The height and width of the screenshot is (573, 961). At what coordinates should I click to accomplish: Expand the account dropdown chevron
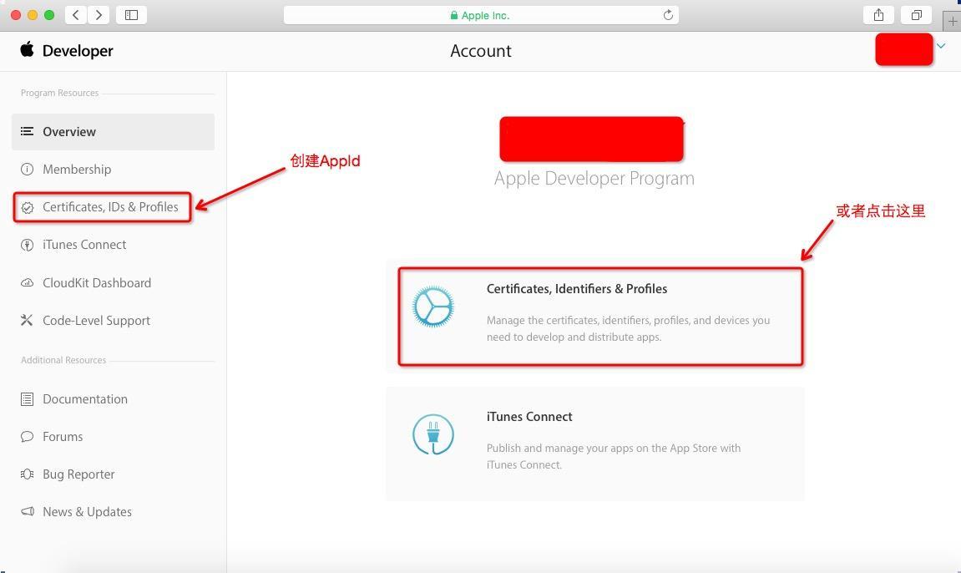[942, 46]
